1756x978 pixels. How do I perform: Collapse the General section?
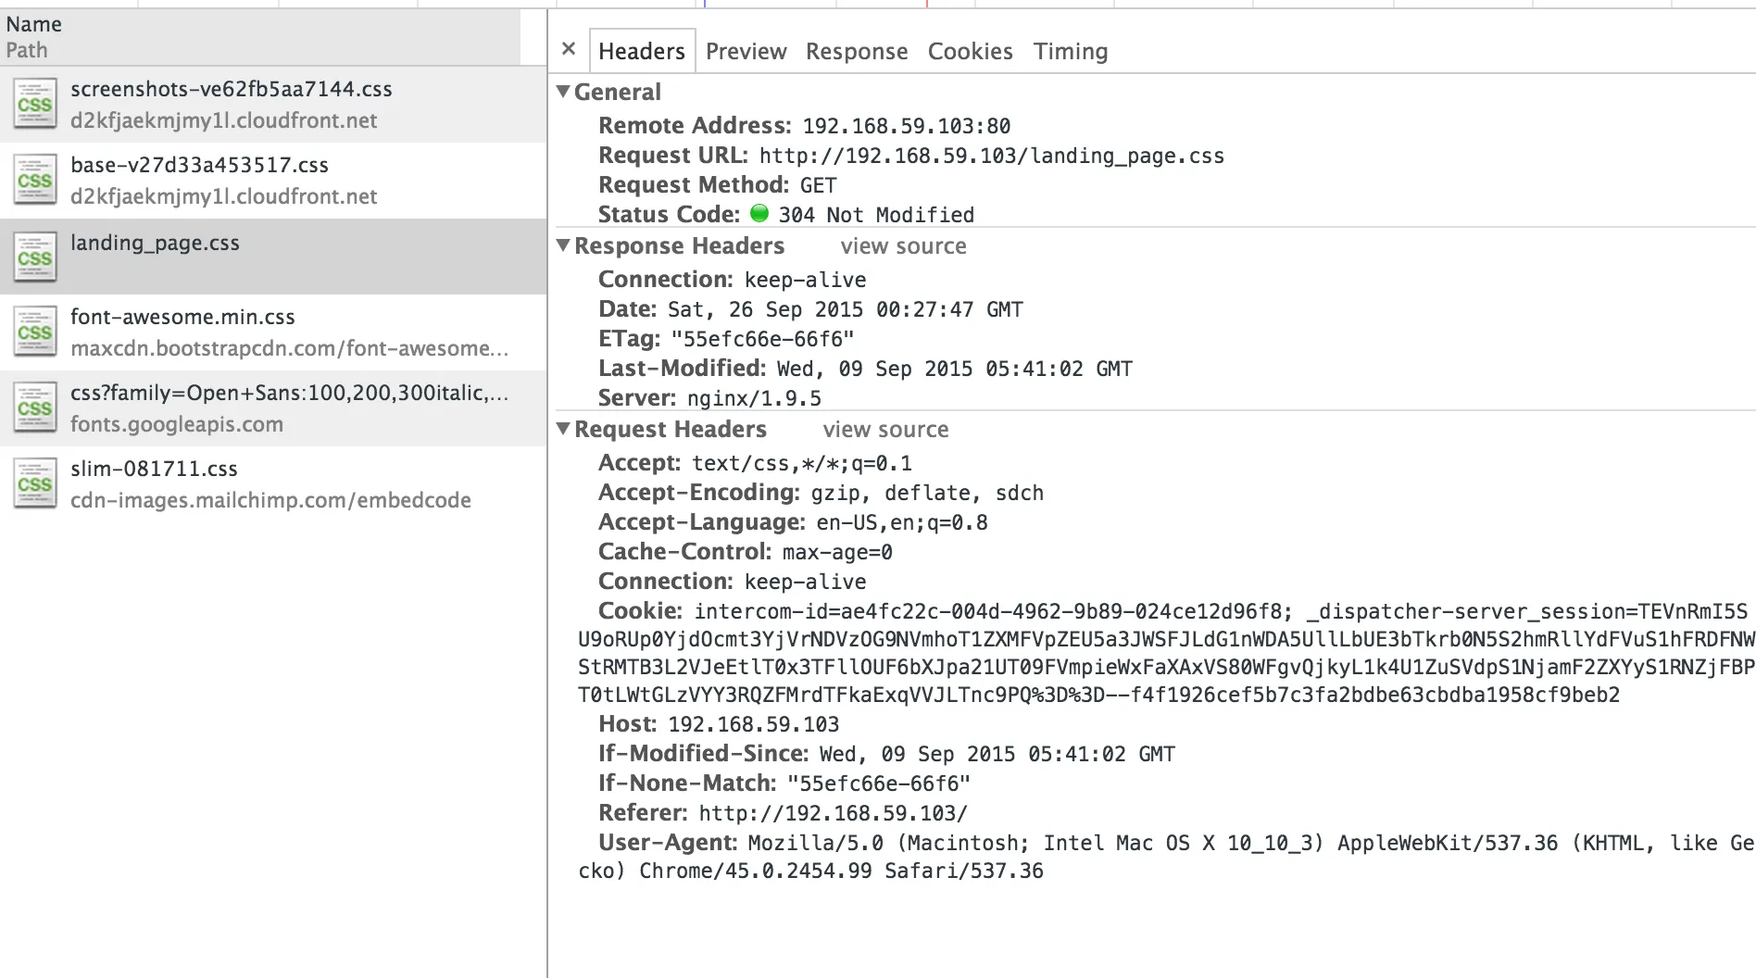(x=563, y=92)
